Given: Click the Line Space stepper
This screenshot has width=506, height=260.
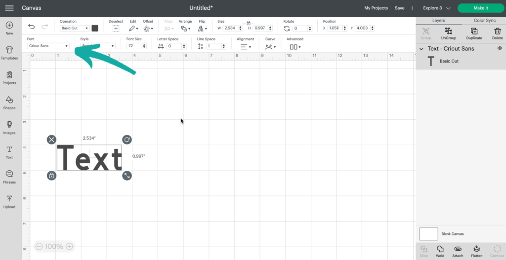Looking at the screenshot, I should click(x=224, y=46).
